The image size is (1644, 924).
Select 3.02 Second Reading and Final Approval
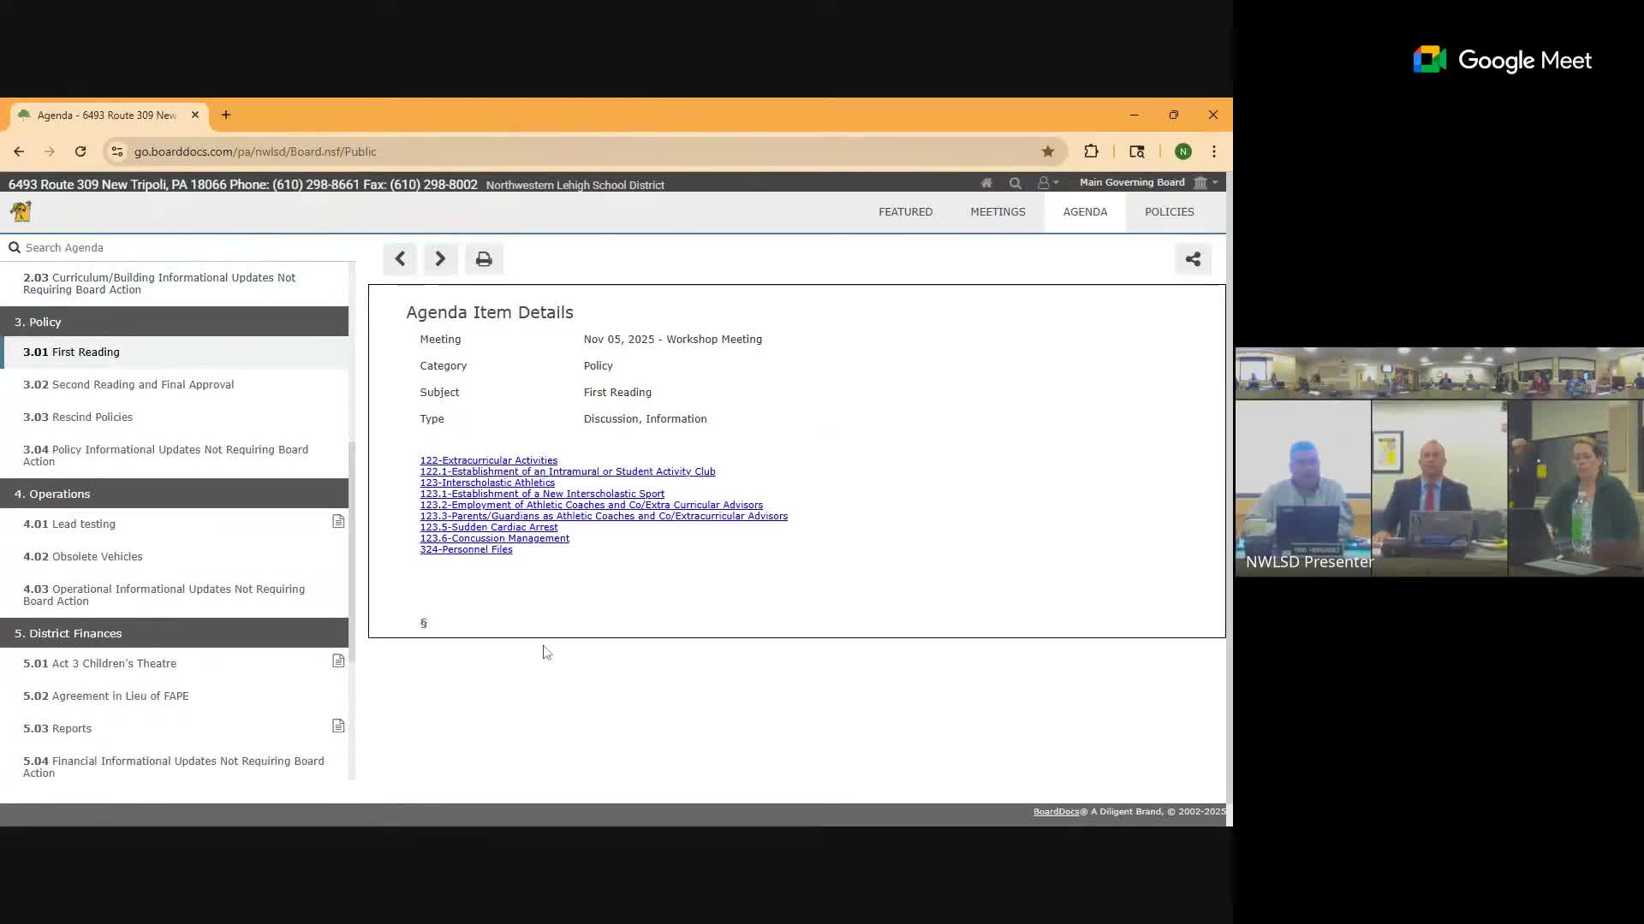tap(128, 385)
